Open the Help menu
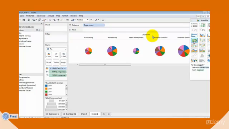Viewport: 229px width, 129px height. pos(81,16)
